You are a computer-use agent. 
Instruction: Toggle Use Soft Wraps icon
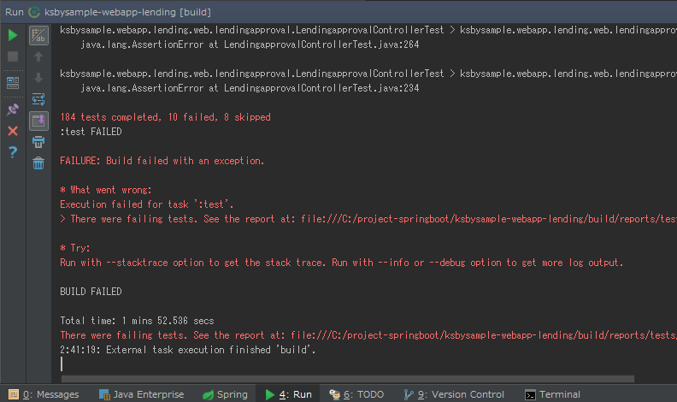tap(38, 99)
